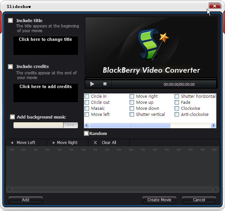Viewport: 225px width, 211px height.
Task: Browse for background music file
Action: tap(71, 125)
